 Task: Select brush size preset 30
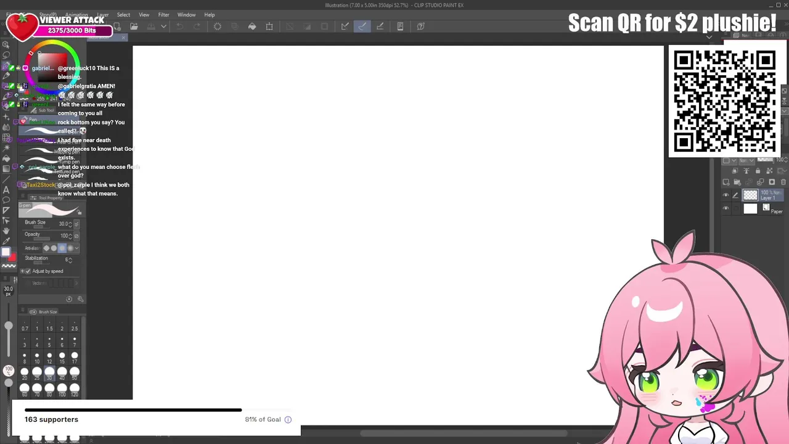tap(49, 374)
